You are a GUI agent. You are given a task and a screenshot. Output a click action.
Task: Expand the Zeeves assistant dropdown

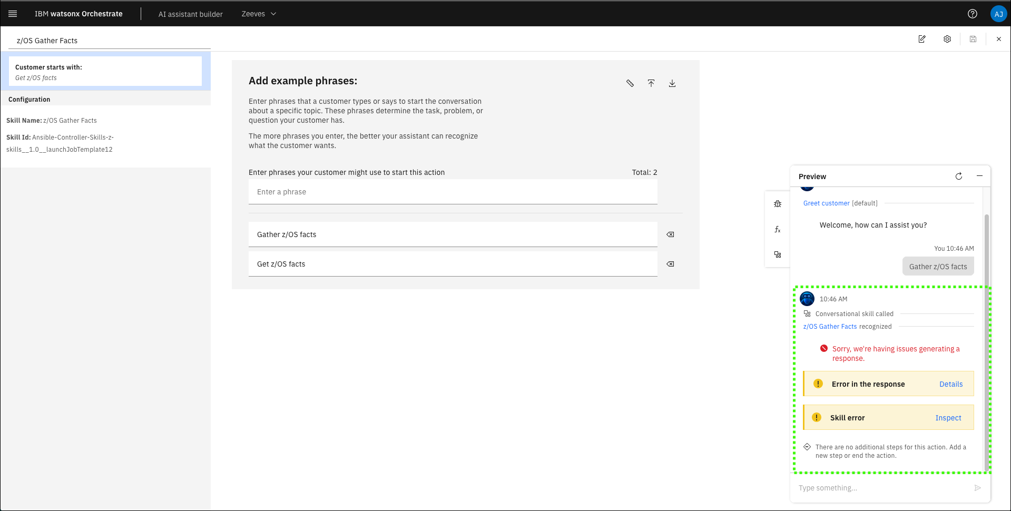tap(259, 14)
